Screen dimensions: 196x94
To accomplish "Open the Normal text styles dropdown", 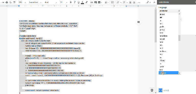I will click(x=35, y=2).
